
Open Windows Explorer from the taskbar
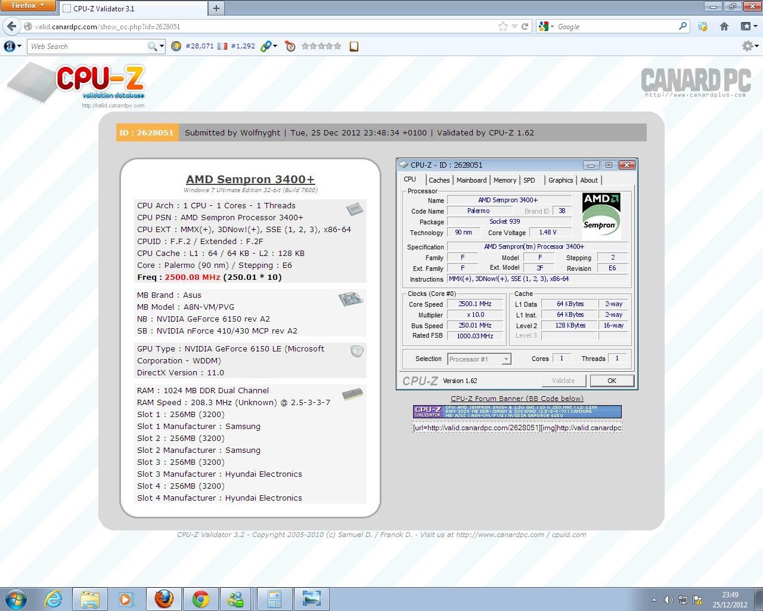[90, 599]
